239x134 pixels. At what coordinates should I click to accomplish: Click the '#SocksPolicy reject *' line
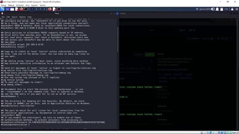coord(14,47)
